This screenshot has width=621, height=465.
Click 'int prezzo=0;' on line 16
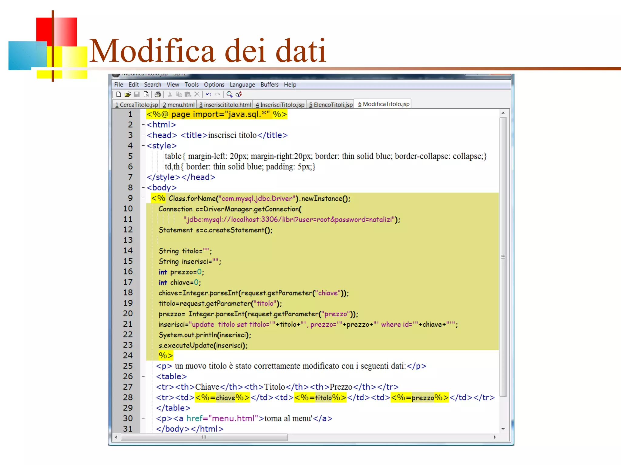click(181, 272)
